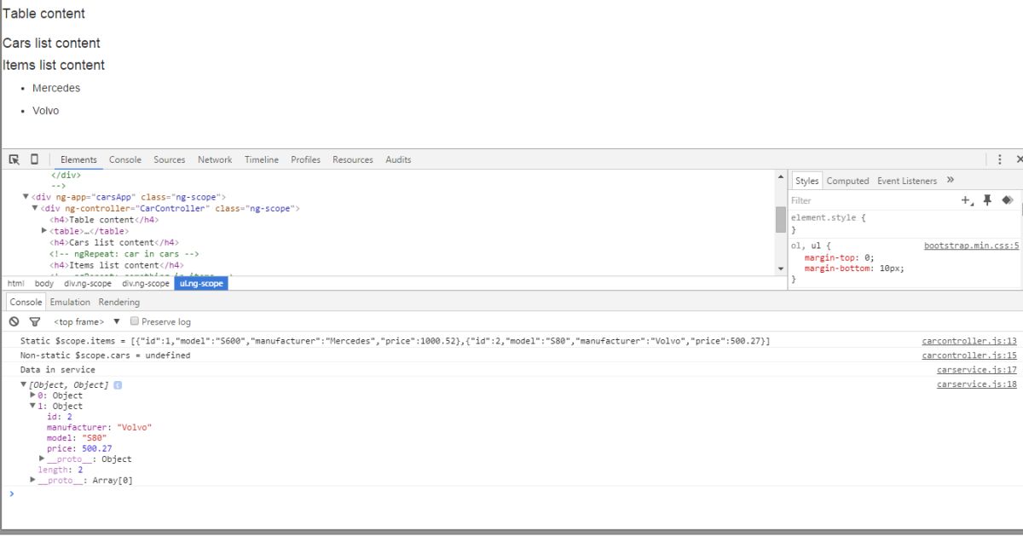Viewport: 1023px width, 537px height.
Task: Open the Timeline tab
Action: (x=262, y=159)
